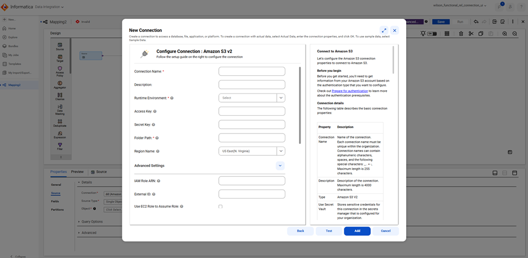Open Templates in the left navigation
Viewport: 528px width, 258px height.
(x=12, y=64)
